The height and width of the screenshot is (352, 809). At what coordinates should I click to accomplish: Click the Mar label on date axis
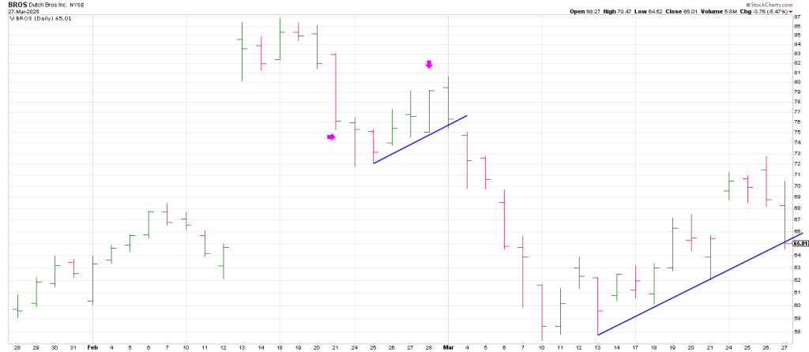coord(448,346)
